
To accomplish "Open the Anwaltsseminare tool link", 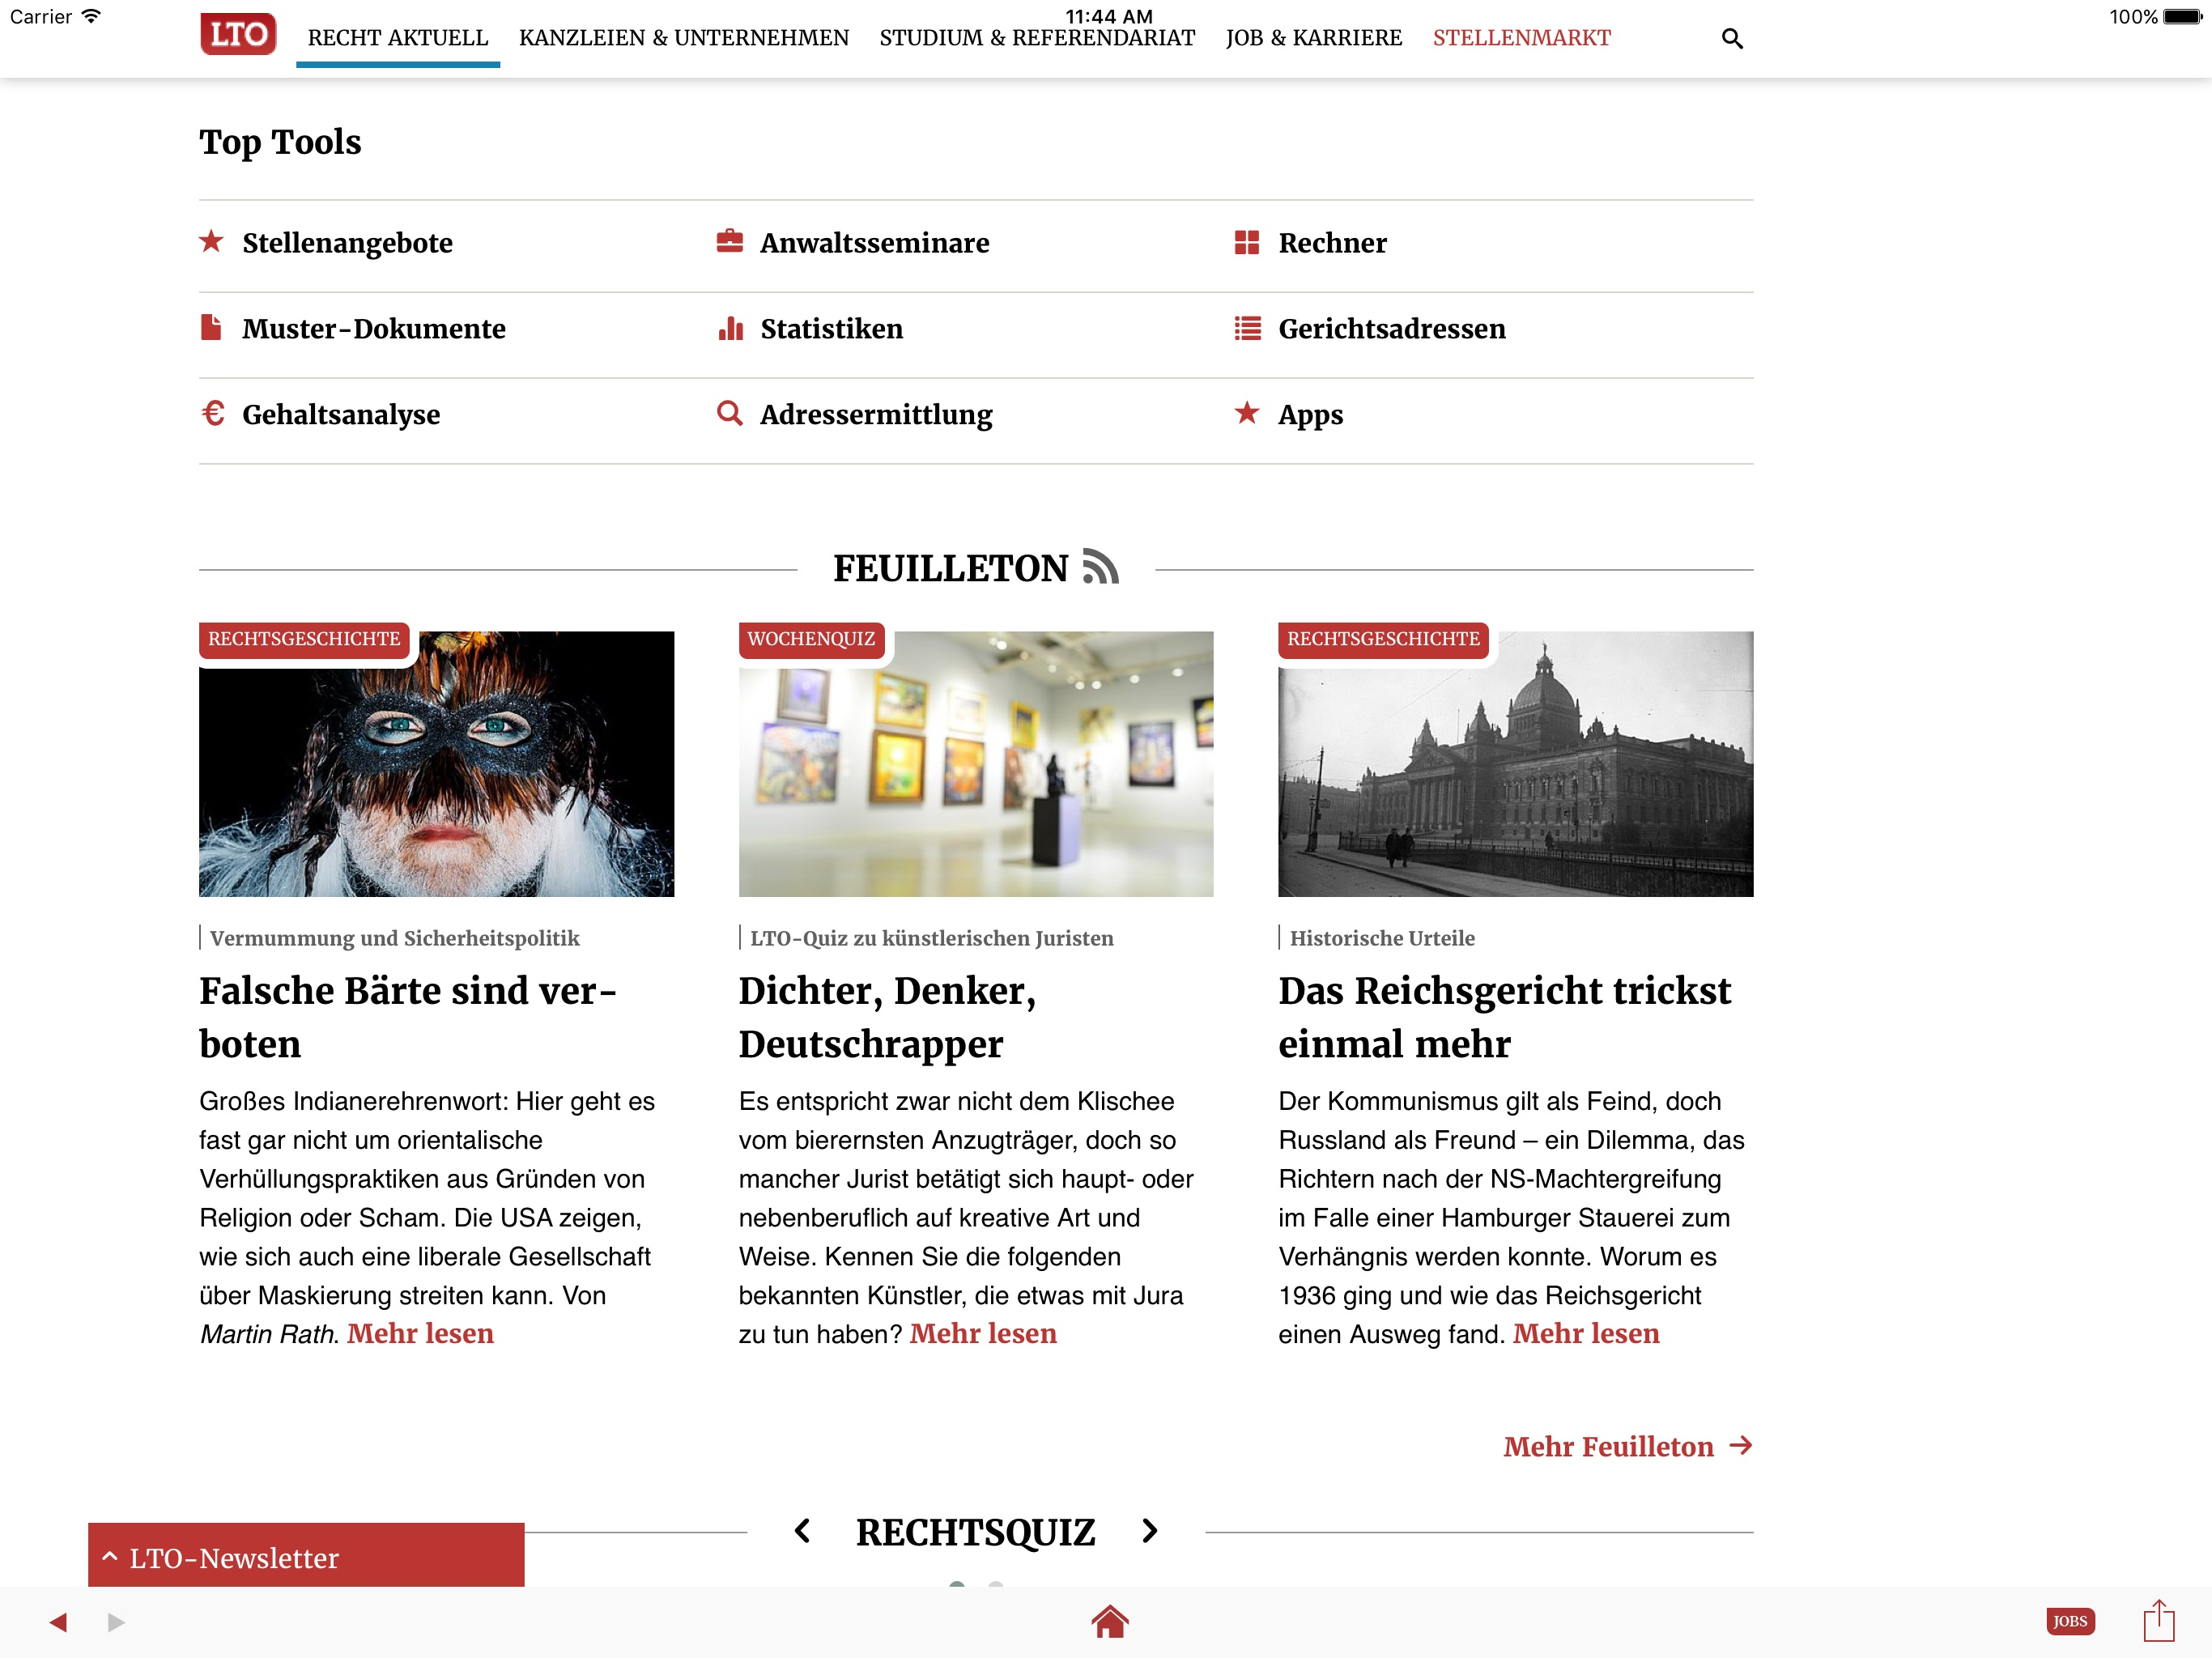I will [x=875, y=243].
